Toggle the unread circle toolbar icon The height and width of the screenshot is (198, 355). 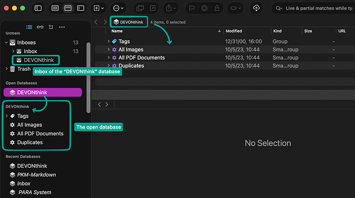point(204,8)
